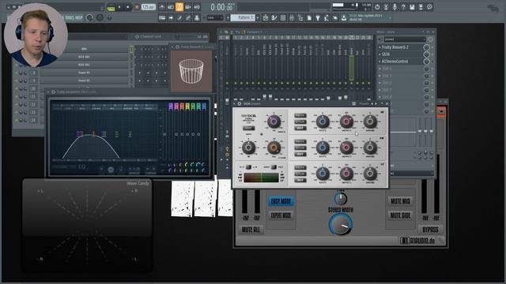The height and width of the screenshot is (284, 506).
Task: Click the Fruity Reeverb 2 room shape thumbnail
Action: [x=191, y=71]
